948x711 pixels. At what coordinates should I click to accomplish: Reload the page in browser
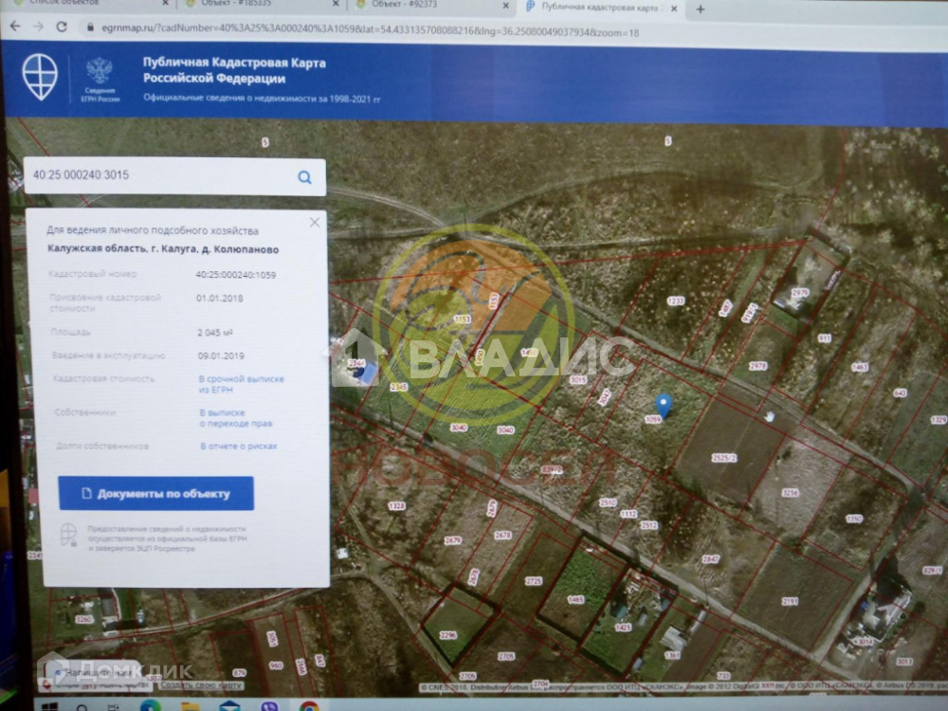tap(62, 27)
